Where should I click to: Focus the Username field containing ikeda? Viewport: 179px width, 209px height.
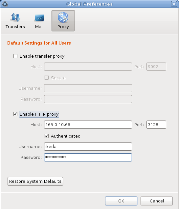pos(88,147)
